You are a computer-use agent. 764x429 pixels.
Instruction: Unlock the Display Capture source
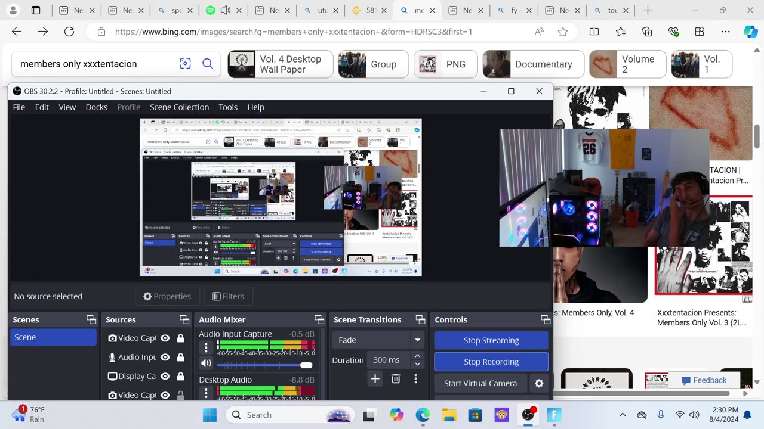click(x=180, y=376)
